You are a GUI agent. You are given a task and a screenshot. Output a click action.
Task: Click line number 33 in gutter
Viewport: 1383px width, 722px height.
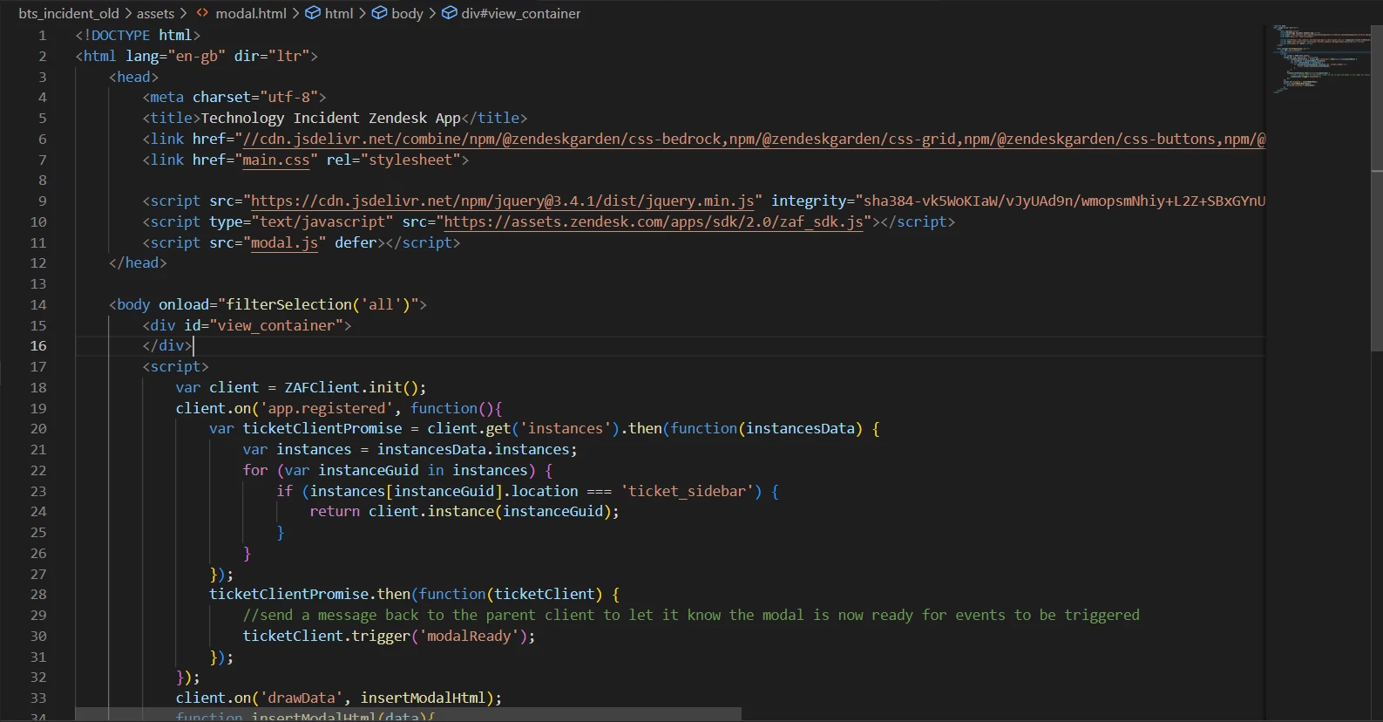(38, 698)
